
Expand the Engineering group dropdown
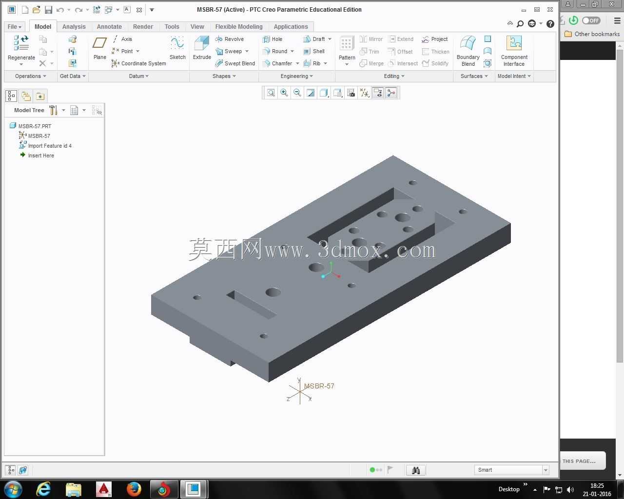coord(297,76)
